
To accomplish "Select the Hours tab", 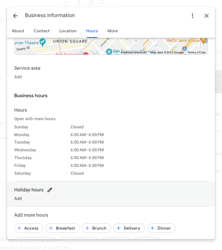I will click(92, 31).
